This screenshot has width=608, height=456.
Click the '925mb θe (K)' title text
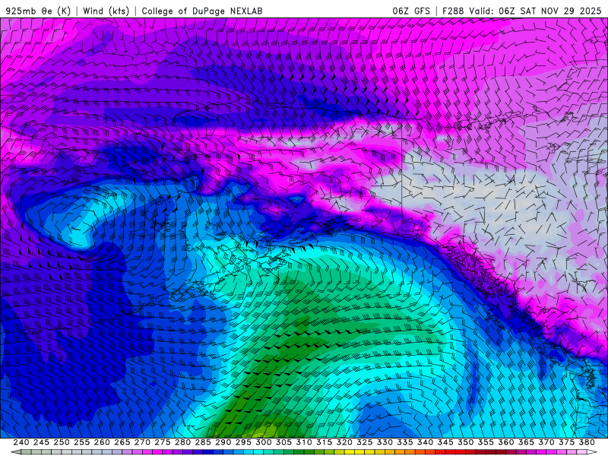(x=39, y=11)
